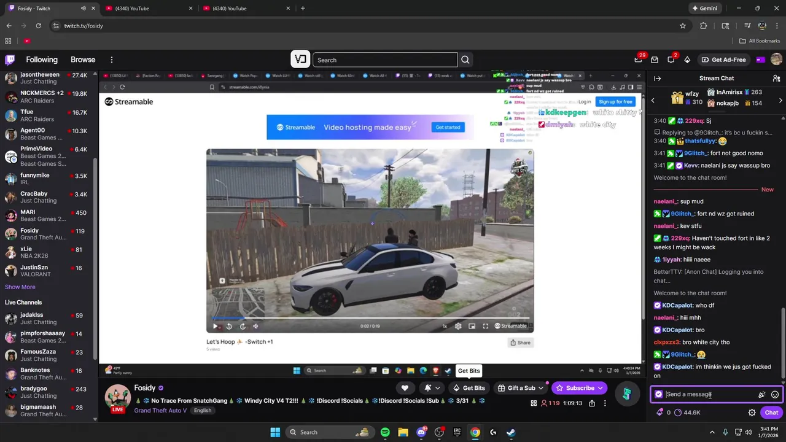
Task: Open Windows Start menu
Action: (x=275, y=432)
